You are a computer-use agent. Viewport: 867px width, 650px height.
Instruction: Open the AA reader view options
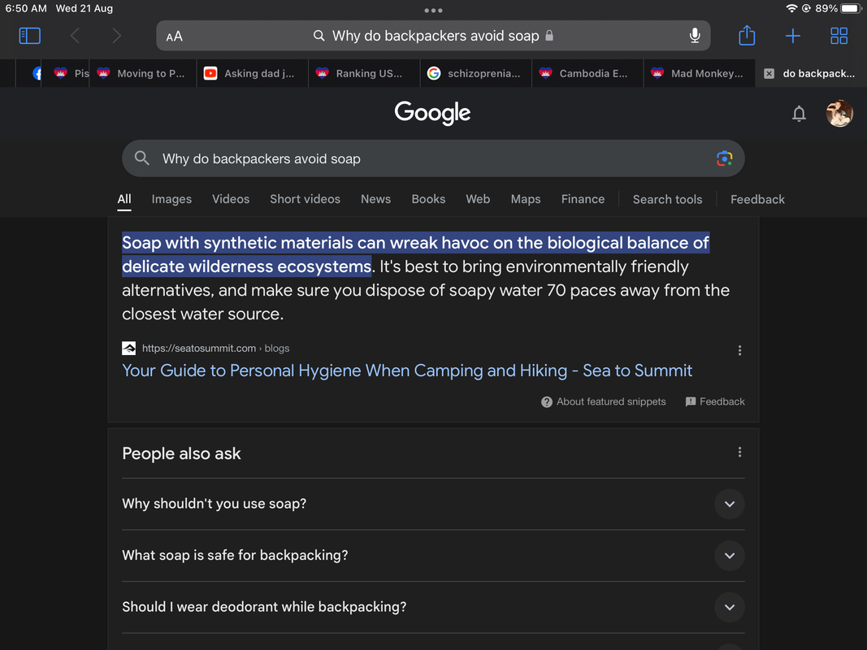174,37
